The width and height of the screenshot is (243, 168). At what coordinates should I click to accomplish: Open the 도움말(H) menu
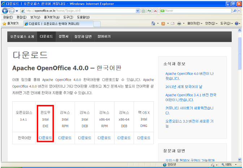coord(83,17)
